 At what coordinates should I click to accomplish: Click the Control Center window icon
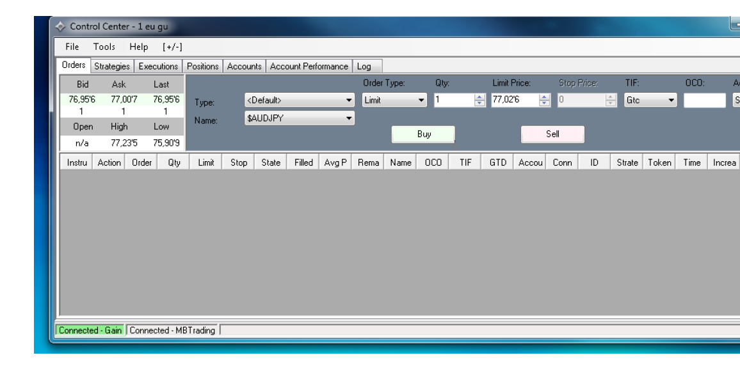point(60,27)
